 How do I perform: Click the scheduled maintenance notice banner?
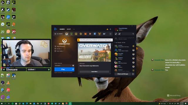click(95, 40)
